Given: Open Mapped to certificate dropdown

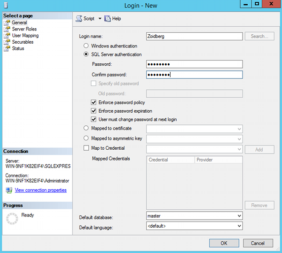Looking at the screenshot, I should click(x=195, y=129).
